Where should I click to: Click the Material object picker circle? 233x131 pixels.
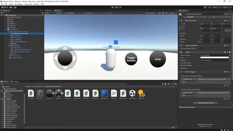230,60
